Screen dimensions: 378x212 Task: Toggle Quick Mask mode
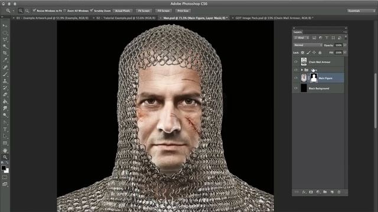(5, 177)
